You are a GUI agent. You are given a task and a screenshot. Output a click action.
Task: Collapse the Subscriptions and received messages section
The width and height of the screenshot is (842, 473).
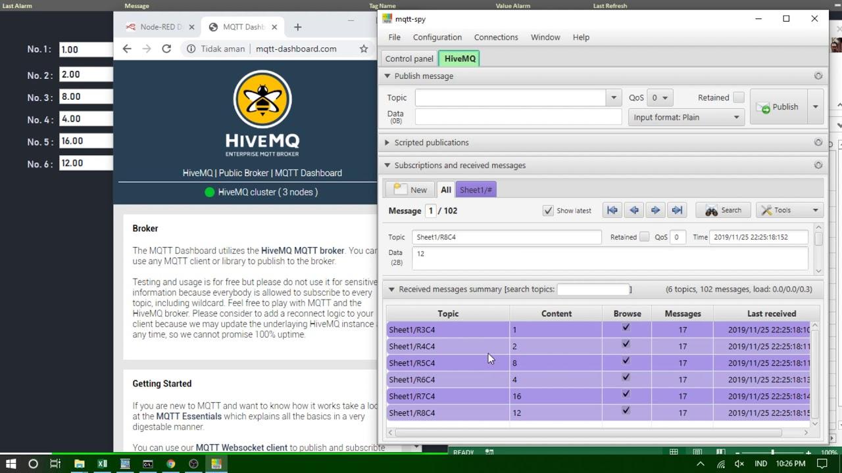(x=387, y=165)
